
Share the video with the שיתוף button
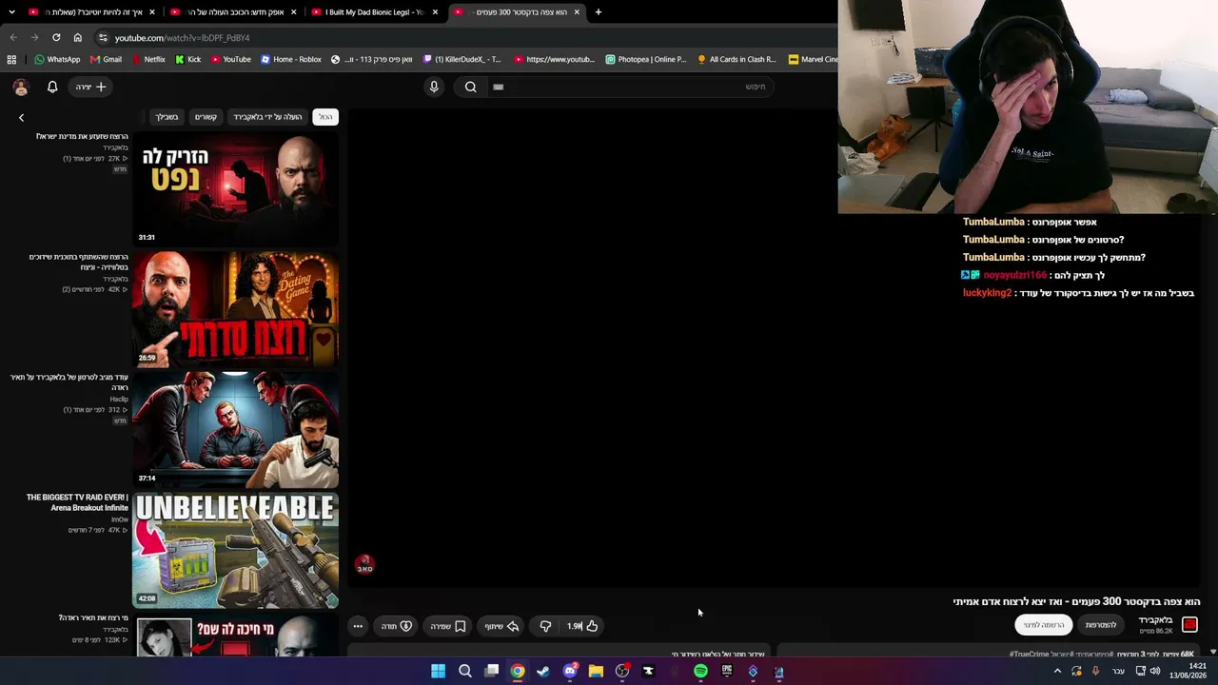[x=501, y=626]
